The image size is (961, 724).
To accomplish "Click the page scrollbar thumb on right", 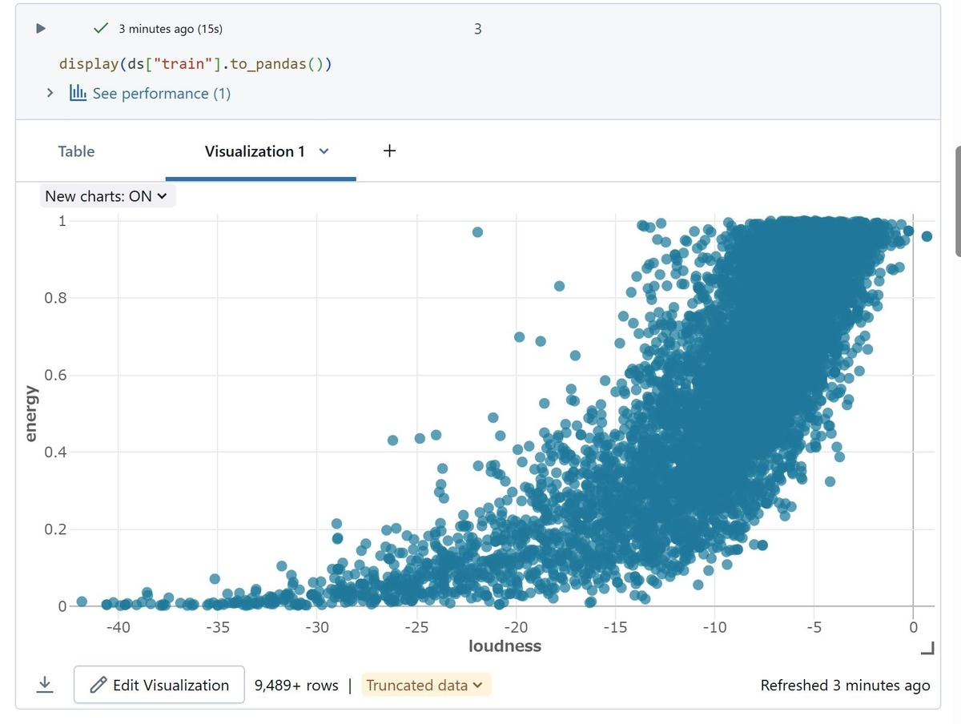I will [959, 200].
